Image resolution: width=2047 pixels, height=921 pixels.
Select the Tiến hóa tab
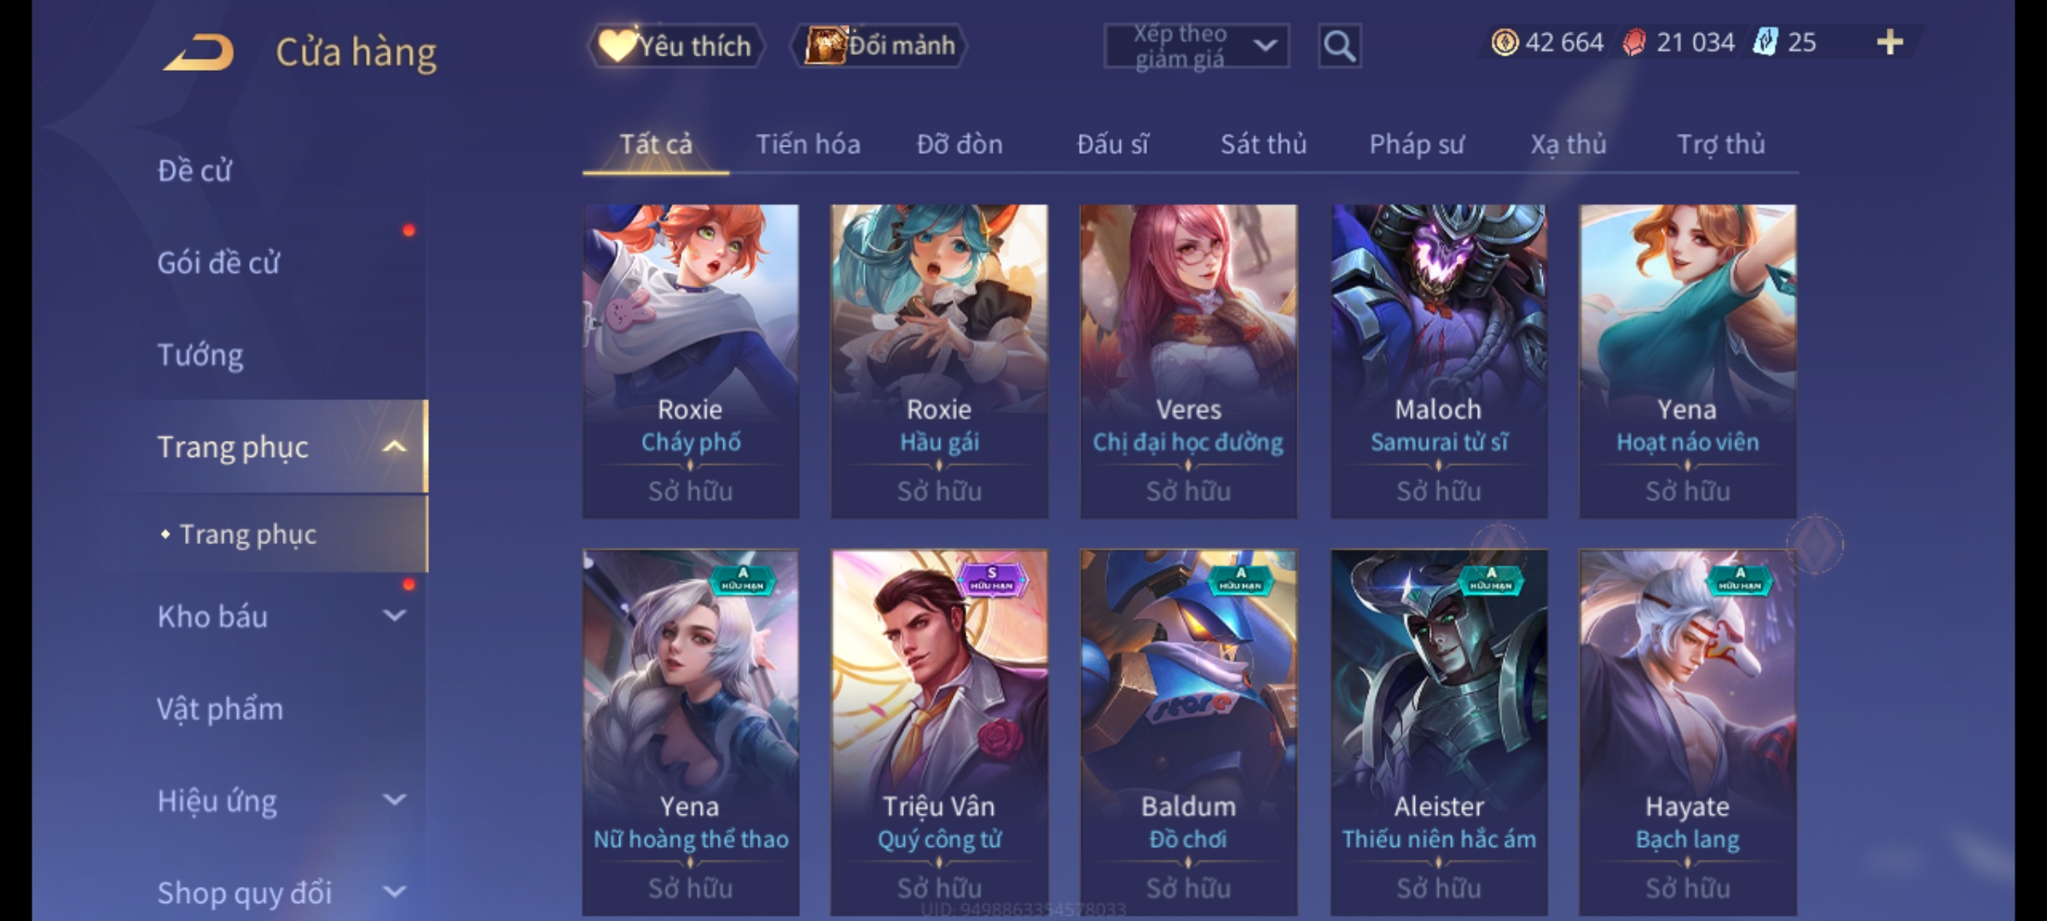click(808, 144)
